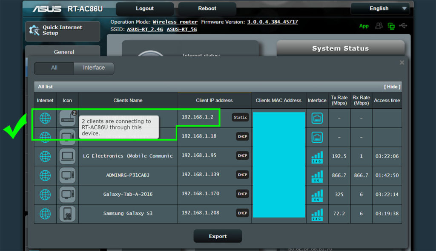Click the 5G signal strength icon for ADMINRG-P31CABJ

[x=317, y=175]
